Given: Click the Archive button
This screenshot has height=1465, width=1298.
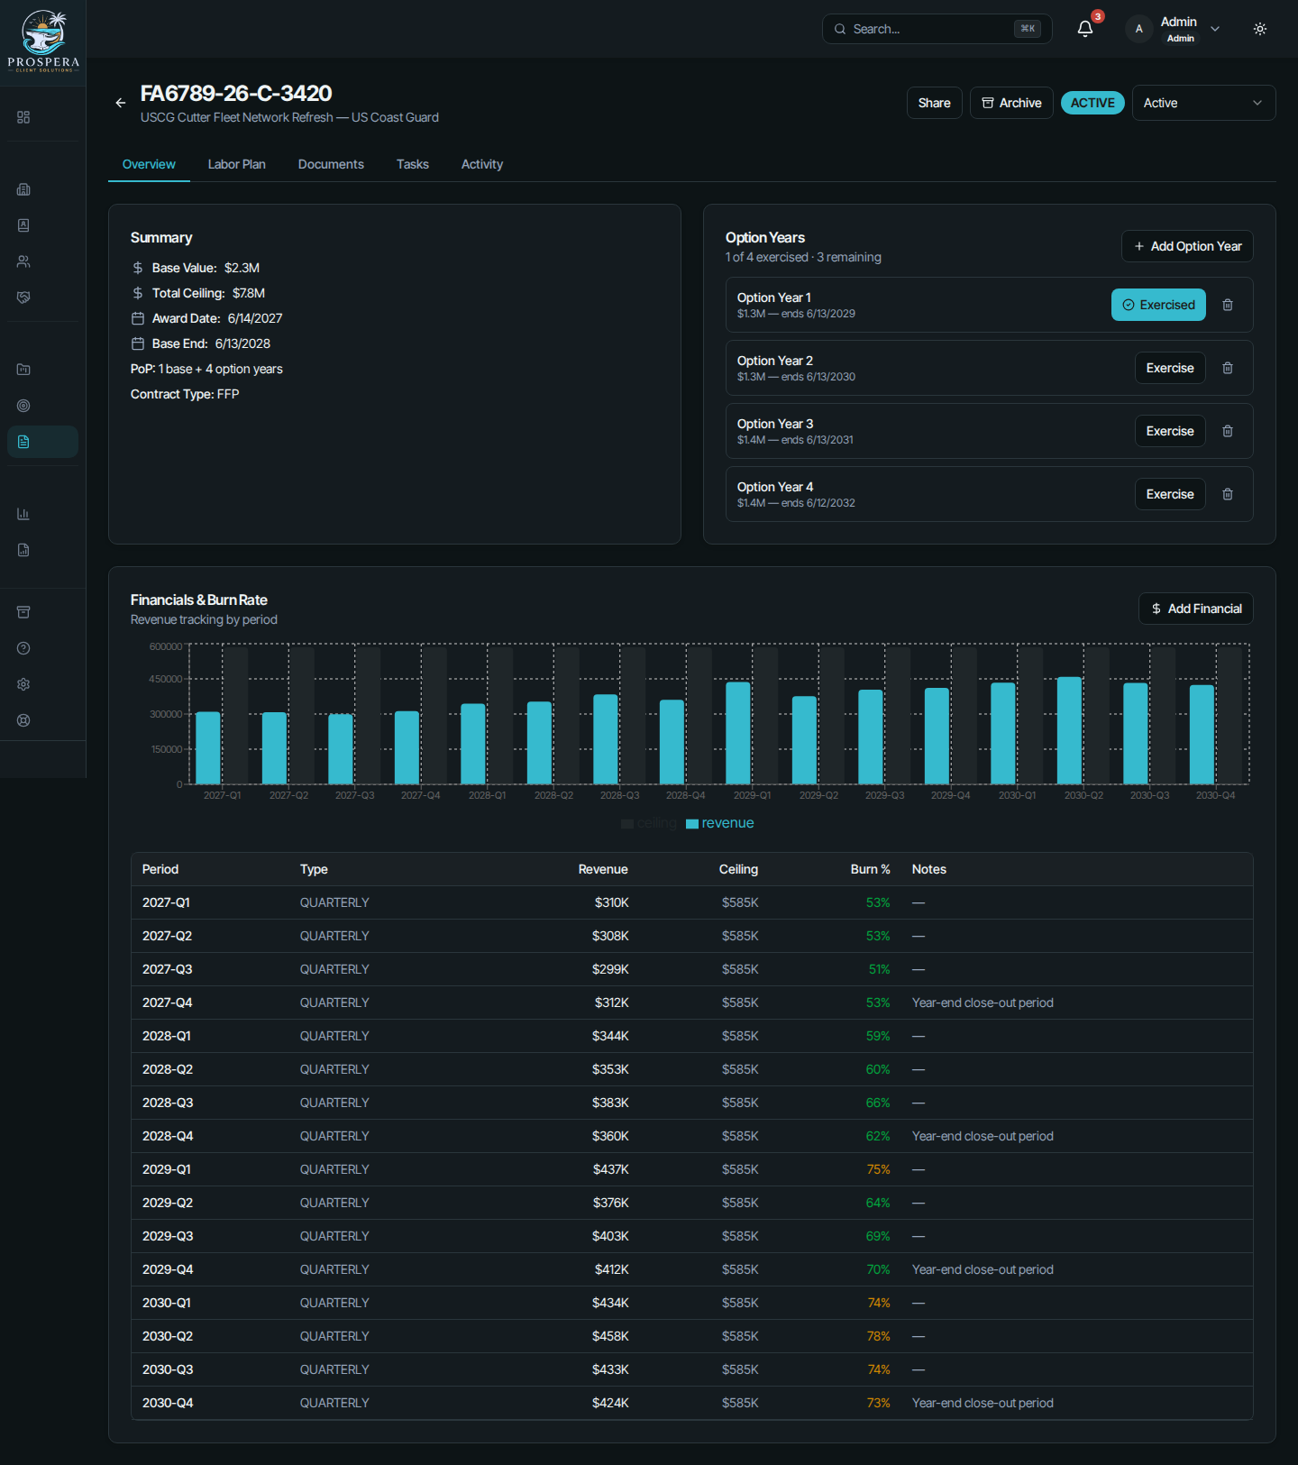Looking at the screenshot, I should pyautogui.click(x=1011, y=103).
